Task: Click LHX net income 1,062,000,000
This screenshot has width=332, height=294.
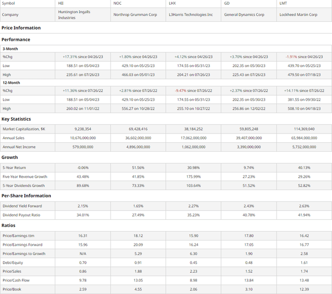Action: point(193,147)
